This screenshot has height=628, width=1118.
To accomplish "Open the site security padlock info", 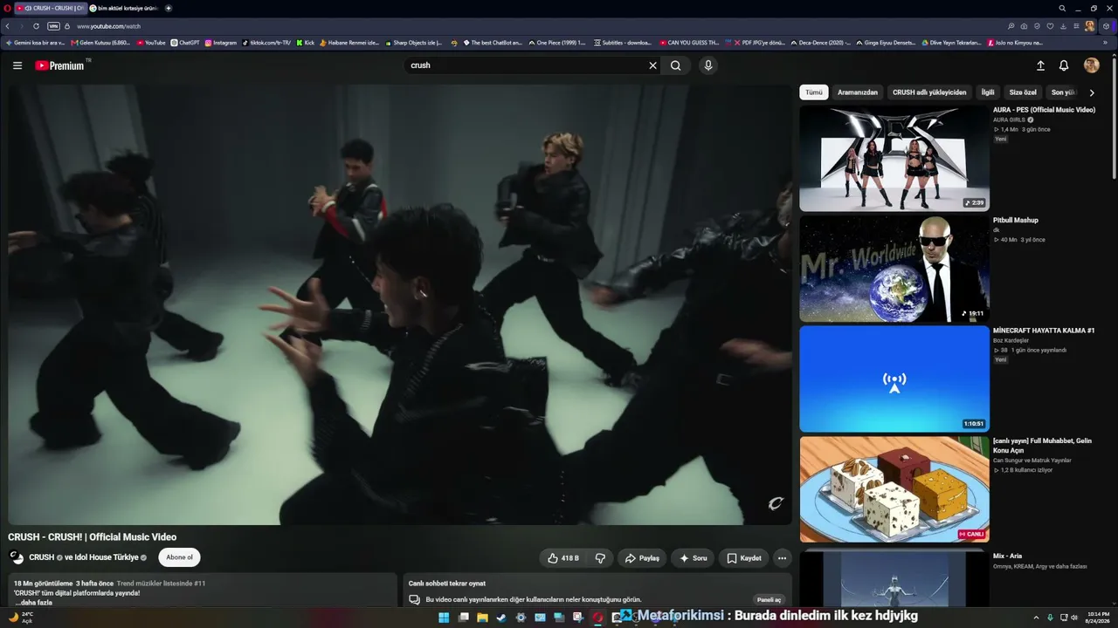I will (67, 26).
